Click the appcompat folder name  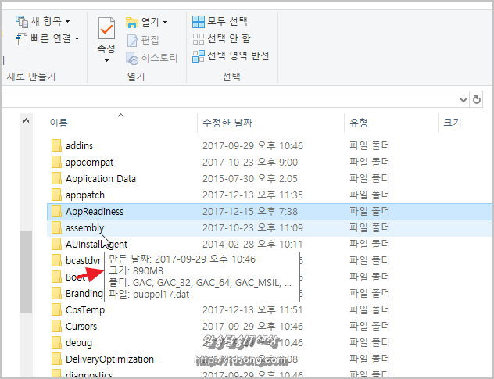click(89, 163)
